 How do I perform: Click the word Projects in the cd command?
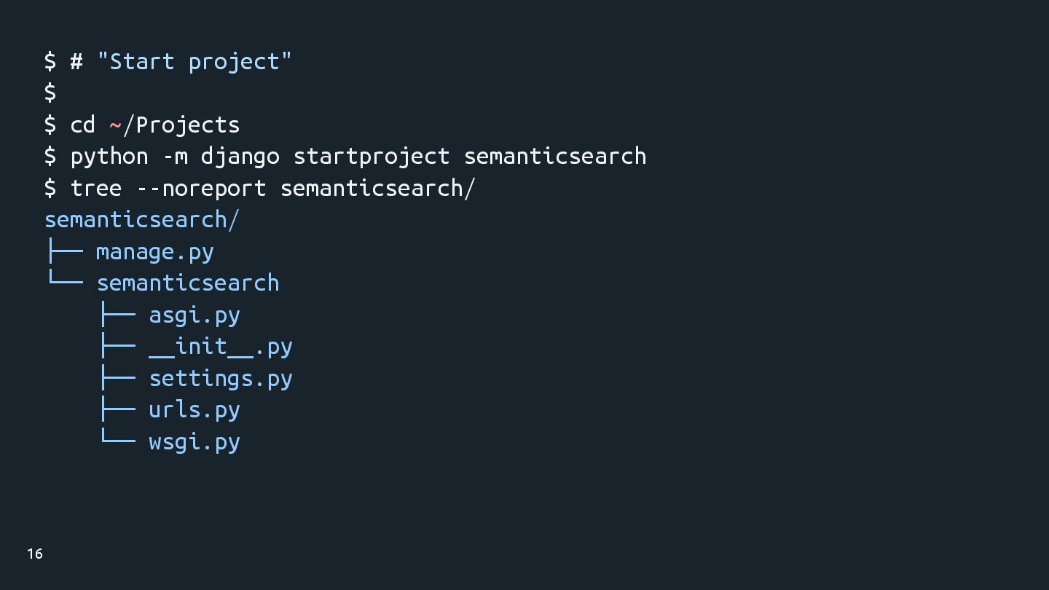coord(188,125)
